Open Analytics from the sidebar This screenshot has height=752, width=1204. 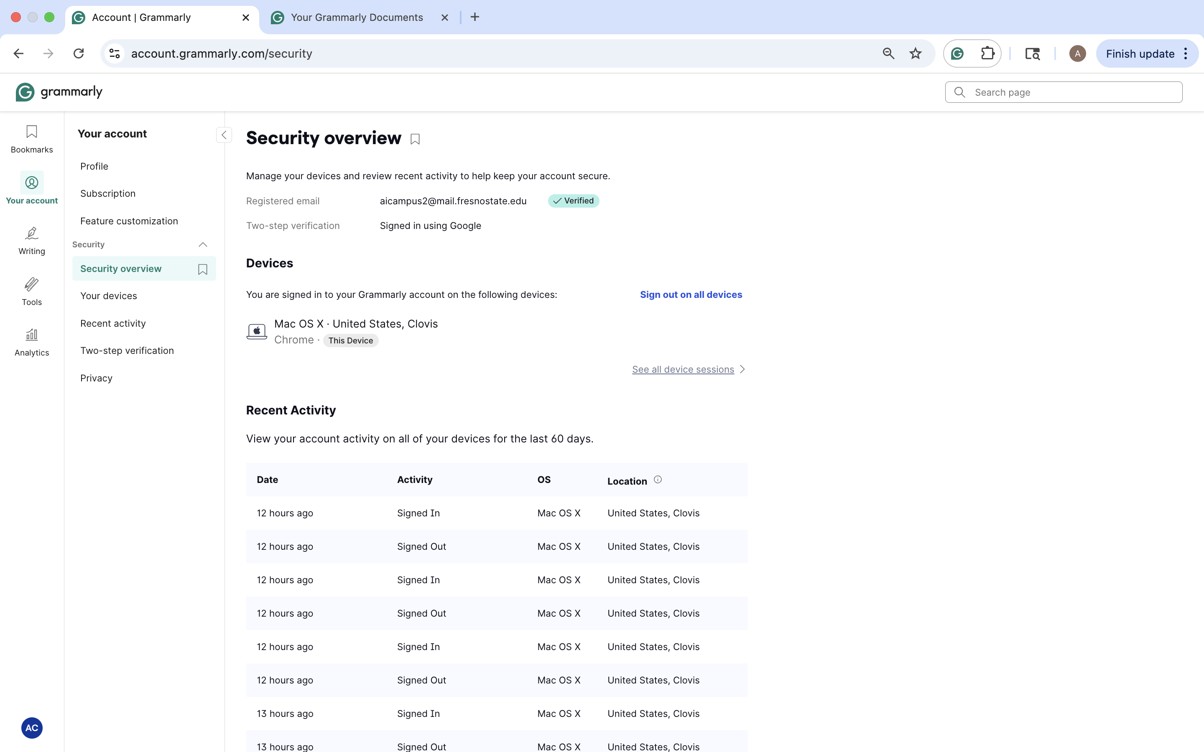click(x=31, y=341)
